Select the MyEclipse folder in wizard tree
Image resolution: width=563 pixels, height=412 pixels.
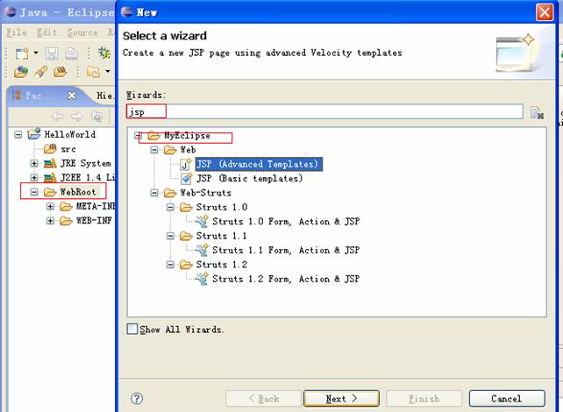click(x=187, y=136)
